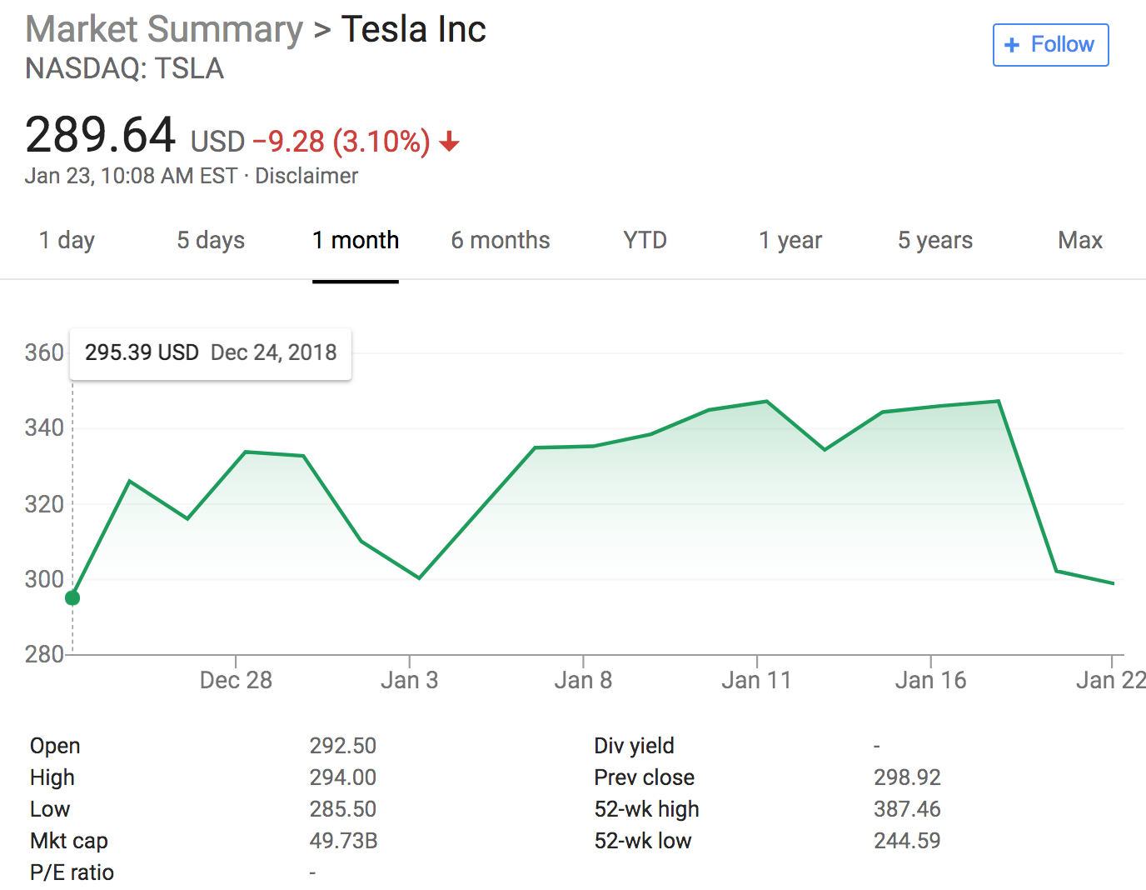Select the Max range tab
The image size is (1146, 890).
point(1080,241)
